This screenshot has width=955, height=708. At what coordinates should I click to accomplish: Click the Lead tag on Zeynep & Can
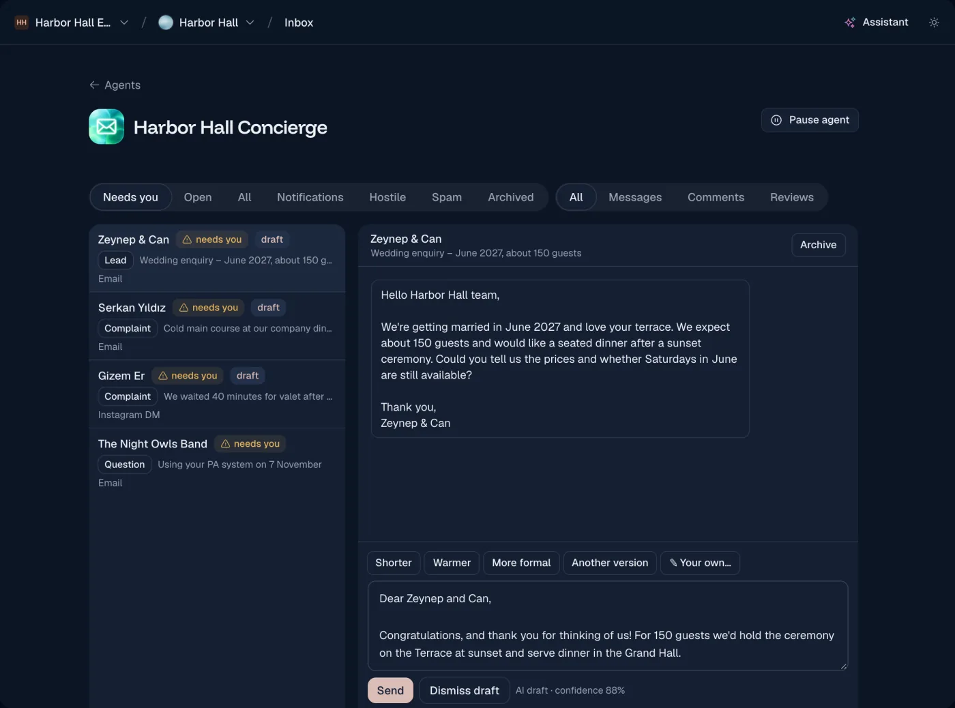coord(115,260)
